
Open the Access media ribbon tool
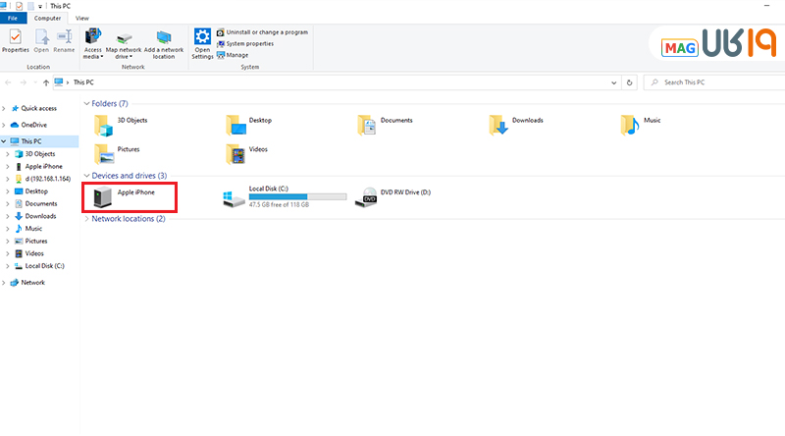(93, 40)
